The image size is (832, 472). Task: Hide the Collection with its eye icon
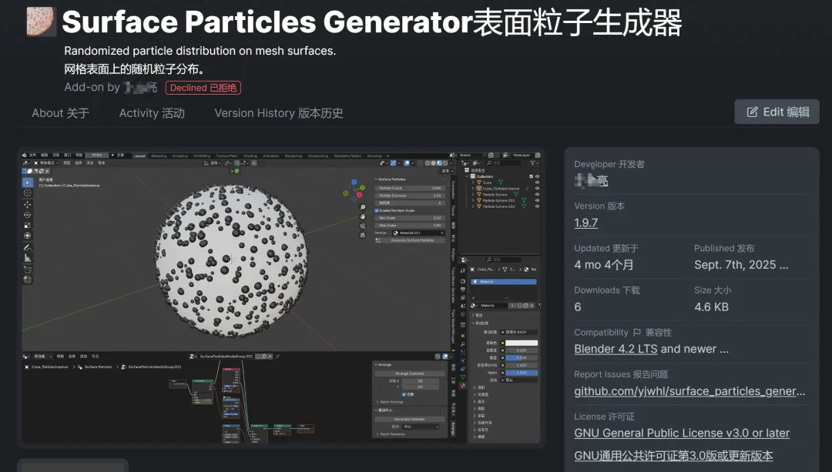(537, 176)
